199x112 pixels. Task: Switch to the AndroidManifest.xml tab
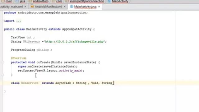(x=49, y=7)
